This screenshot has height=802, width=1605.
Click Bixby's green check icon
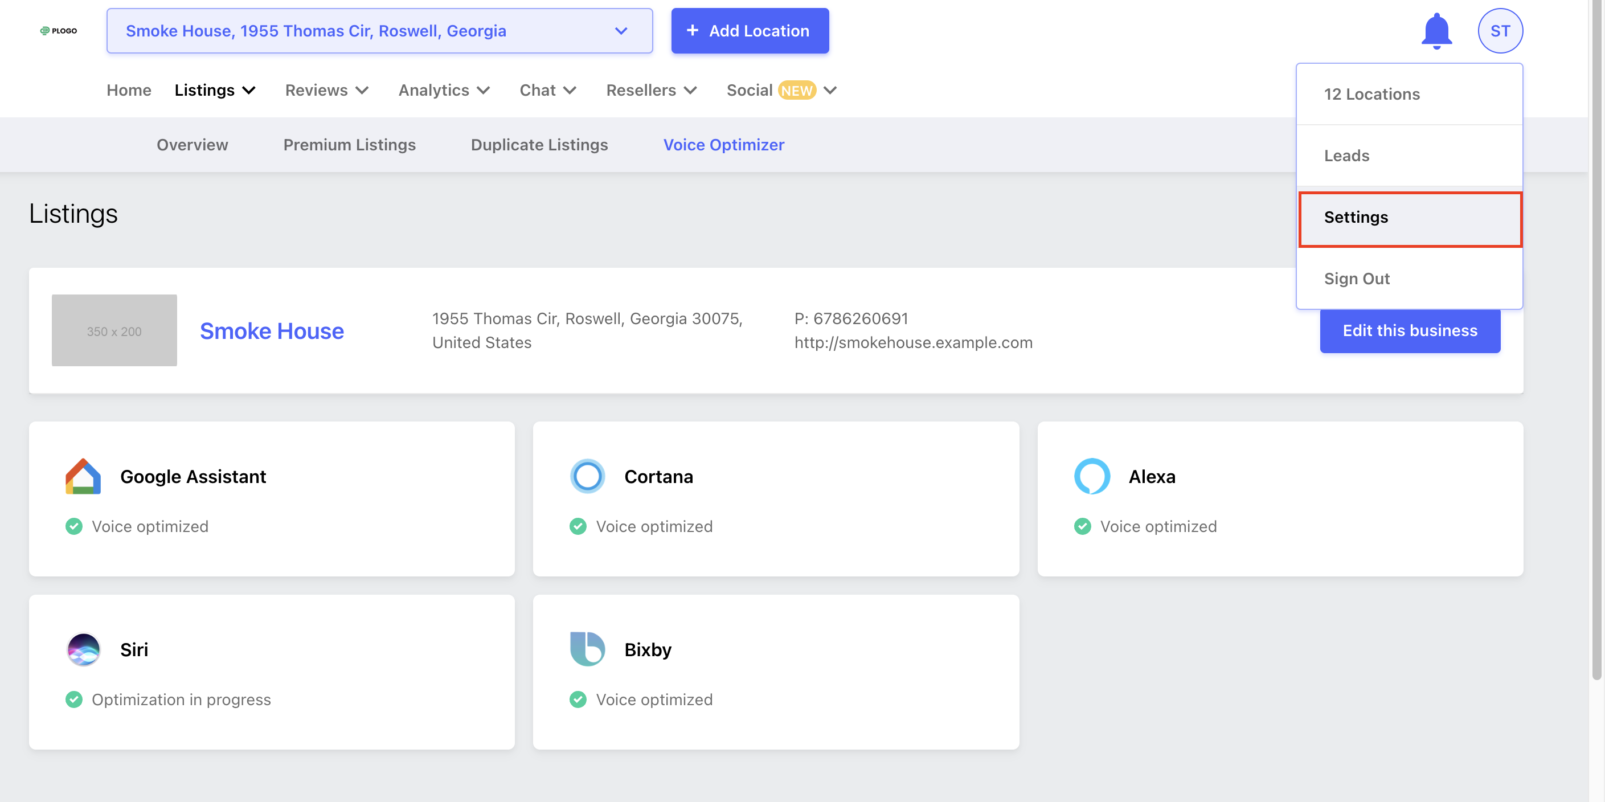tap(578, 699)
